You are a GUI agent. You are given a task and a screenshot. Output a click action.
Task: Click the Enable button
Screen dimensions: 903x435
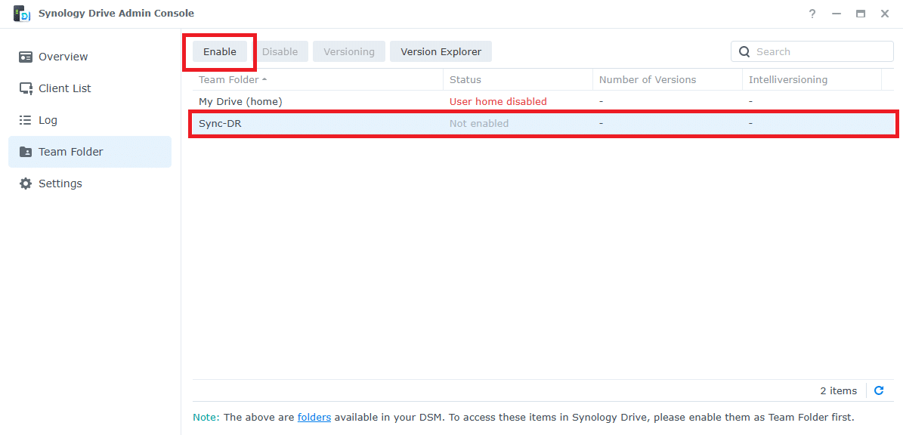219,52
